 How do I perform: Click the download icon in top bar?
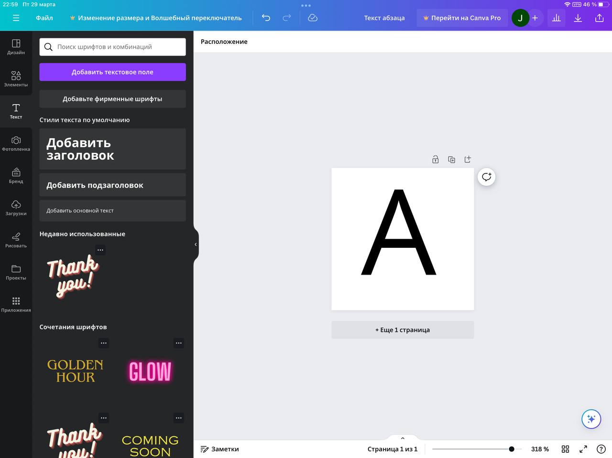pos(578,18)
